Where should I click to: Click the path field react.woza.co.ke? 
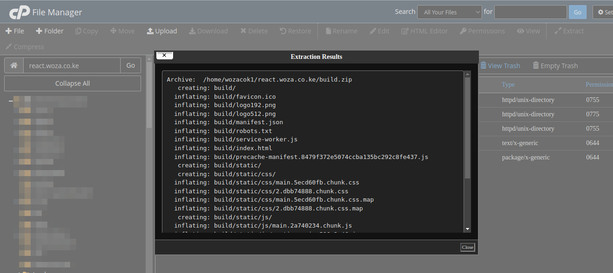(72, 65)
